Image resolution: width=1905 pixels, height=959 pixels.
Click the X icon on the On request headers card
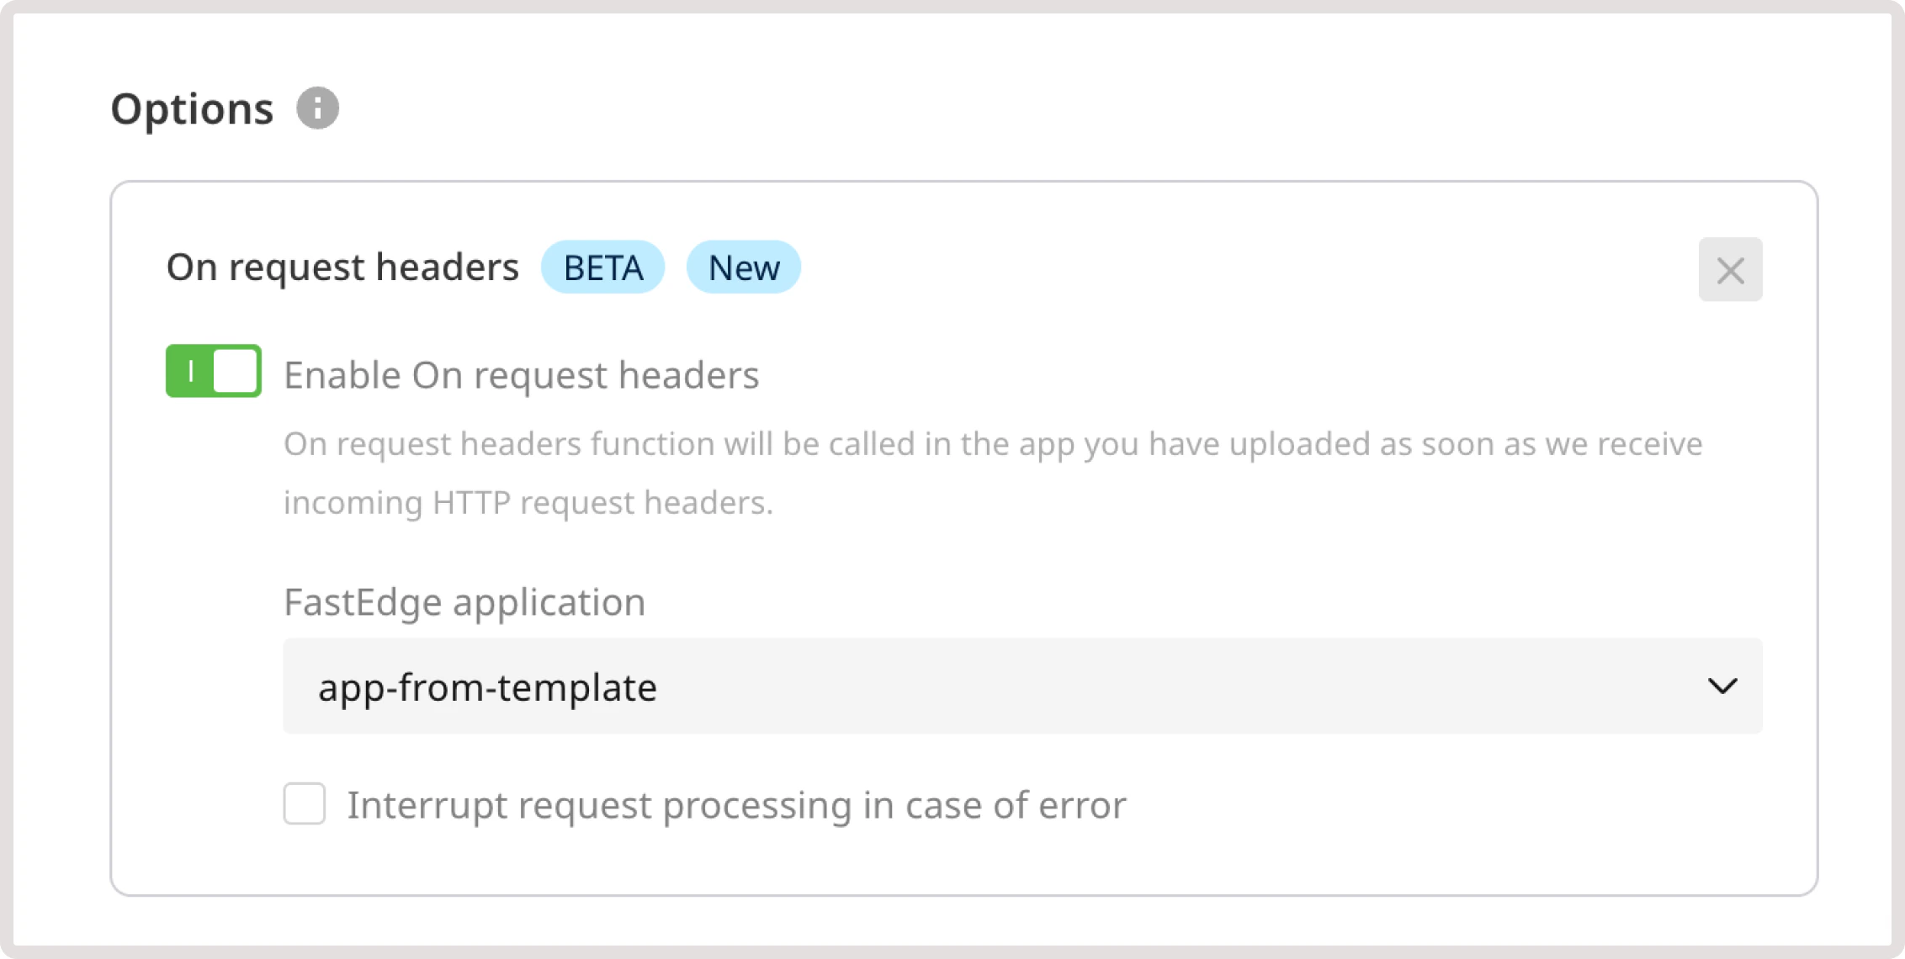click(1730, 269)
